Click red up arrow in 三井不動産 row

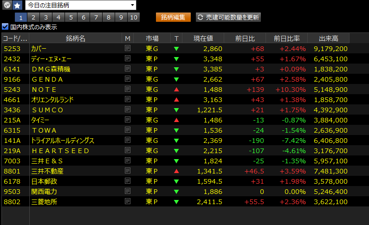(x=176, y=171)
